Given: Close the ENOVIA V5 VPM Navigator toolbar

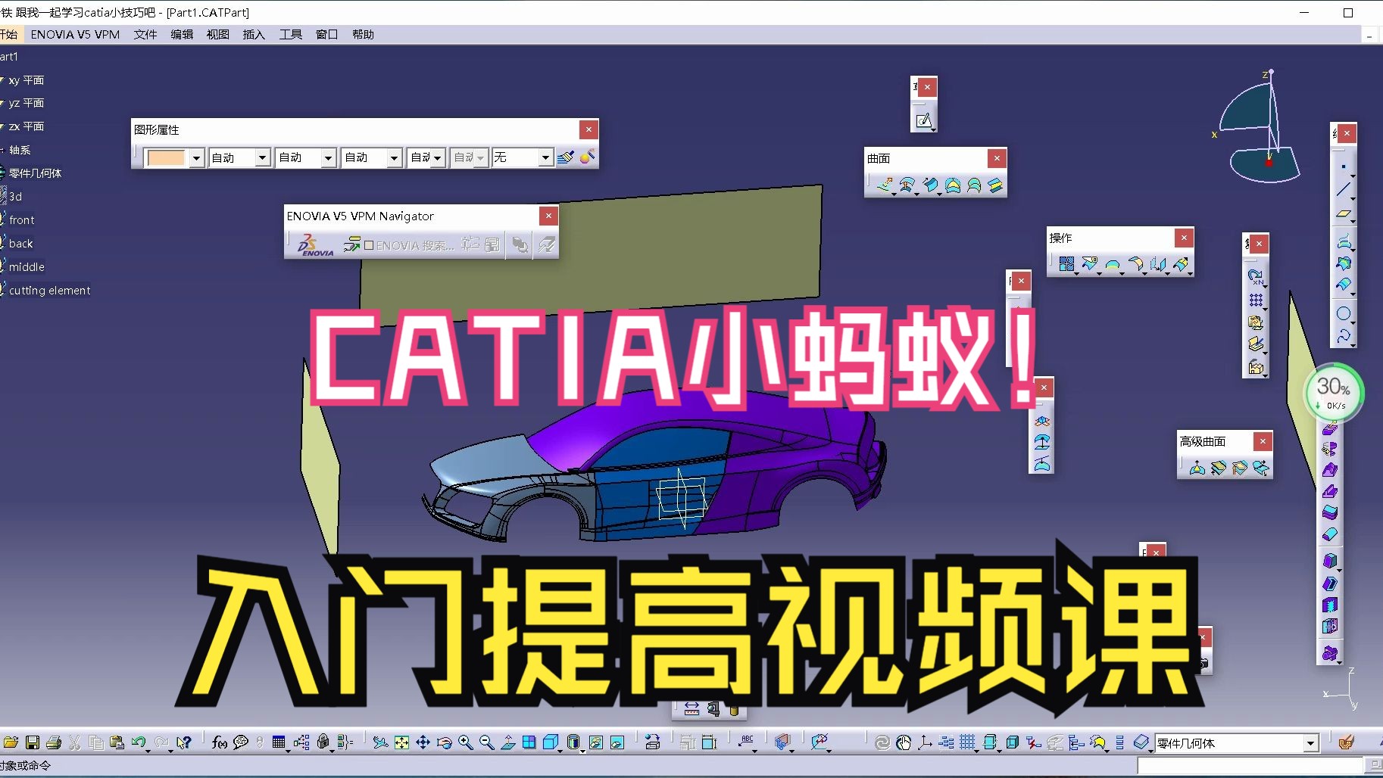Looking at the screenshot, I should click(548, 216).
